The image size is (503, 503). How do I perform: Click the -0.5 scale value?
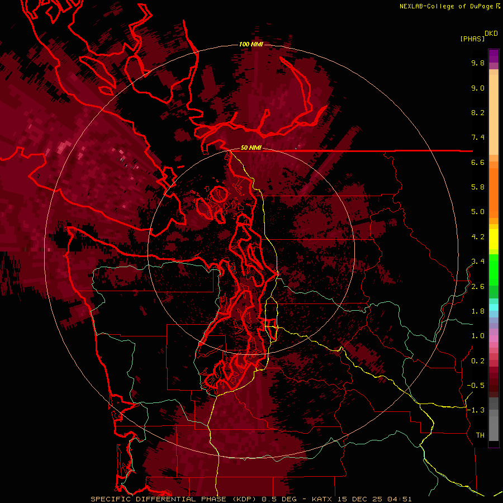476,386
